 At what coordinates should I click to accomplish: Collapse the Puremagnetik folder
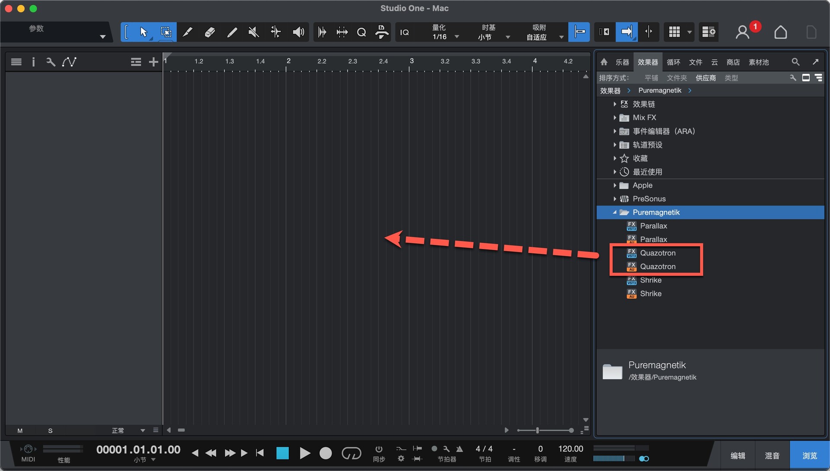point(615,212)
